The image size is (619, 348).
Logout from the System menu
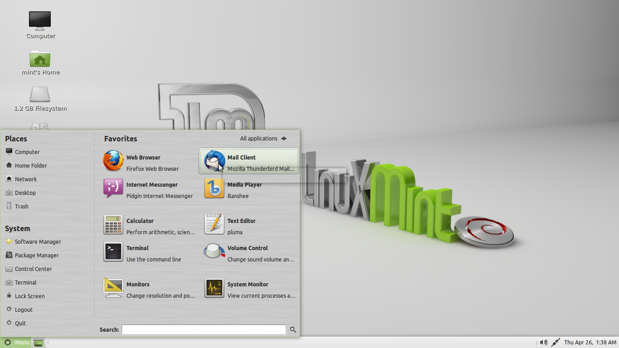[24, 309]
